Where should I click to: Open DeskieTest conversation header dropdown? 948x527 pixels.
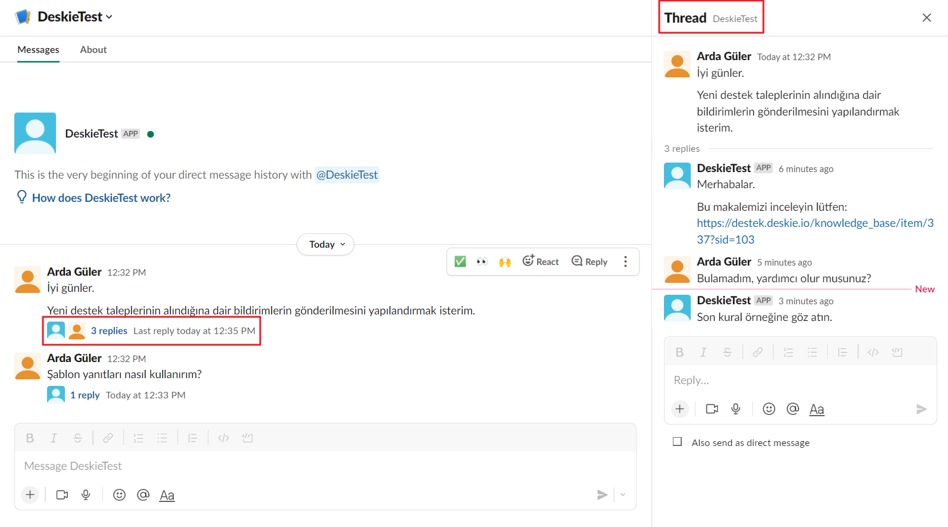[x=74, y=17]
